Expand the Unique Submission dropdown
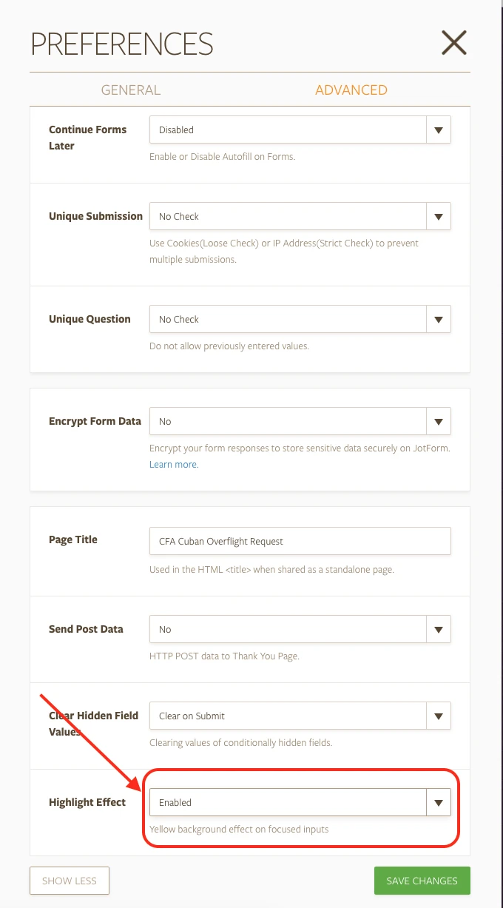503x908 pixels. tap(288, 216)
